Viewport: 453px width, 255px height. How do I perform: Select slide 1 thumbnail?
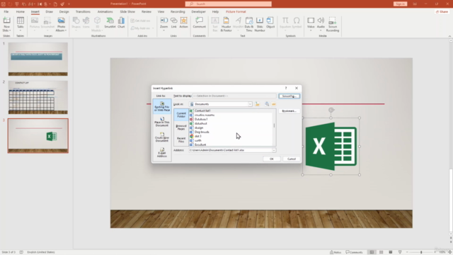tap(38, 59)
